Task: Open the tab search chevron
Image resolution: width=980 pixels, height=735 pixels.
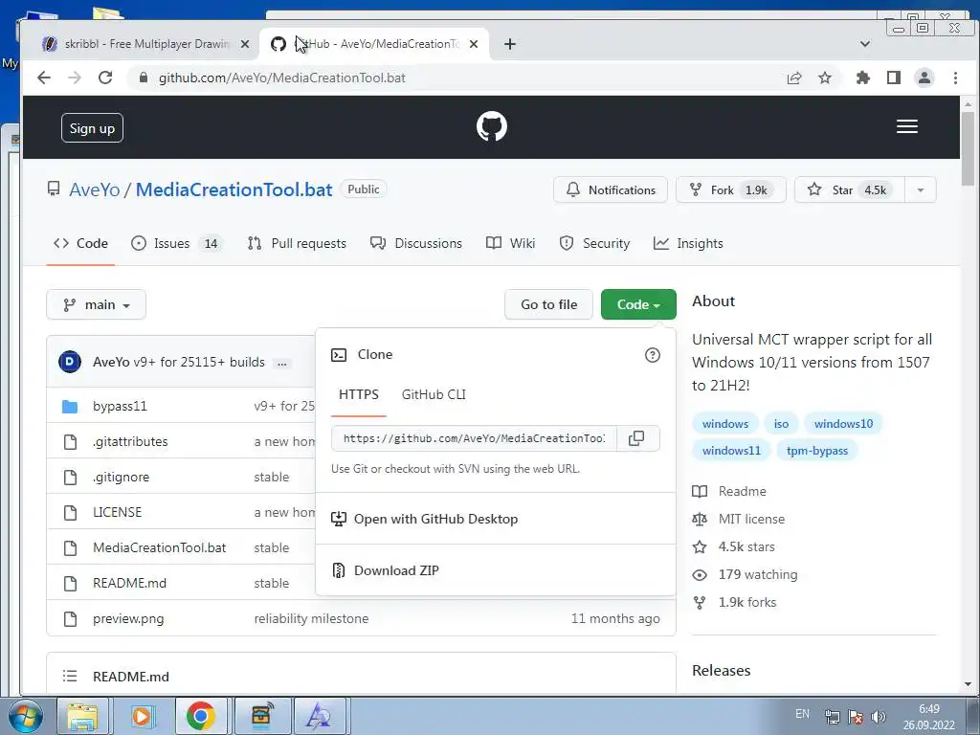Action: (x=865, y=44)
